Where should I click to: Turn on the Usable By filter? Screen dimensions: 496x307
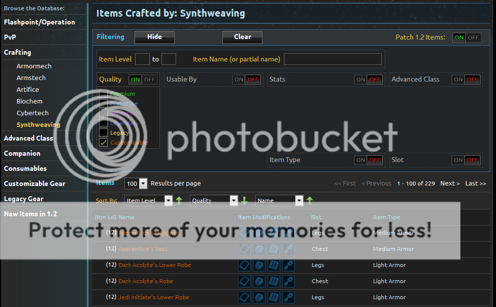tap(239, 80)
